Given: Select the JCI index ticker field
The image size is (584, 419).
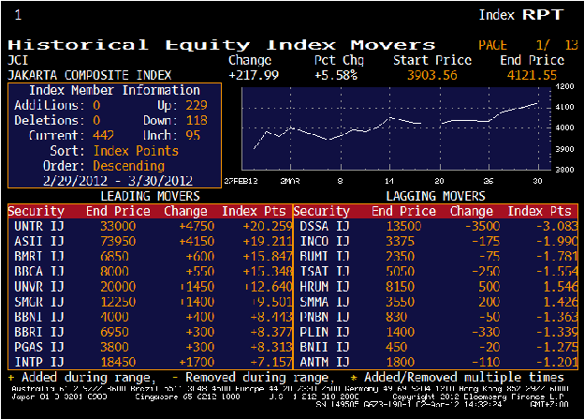Looking at the screenshot, I should click(19, 59).
